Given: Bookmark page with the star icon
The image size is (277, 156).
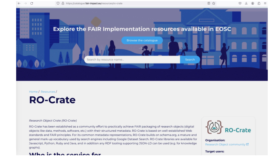Looking at the screenshot, I should coord(214,3).
